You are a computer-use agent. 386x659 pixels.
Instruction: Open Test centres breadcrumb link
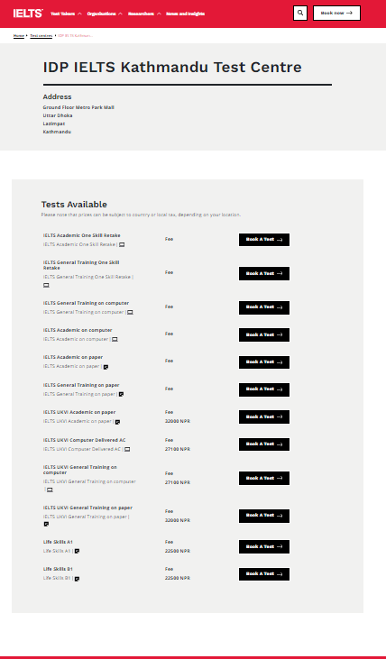41,36
